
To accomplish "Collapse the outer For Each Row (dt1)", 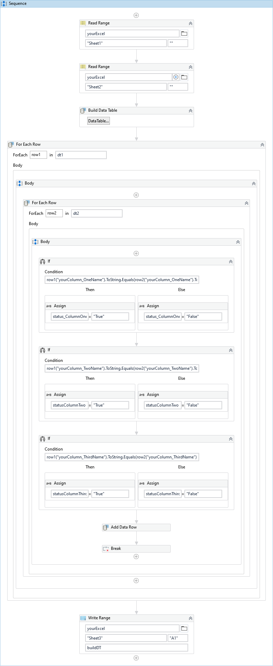I will point(262,145).
